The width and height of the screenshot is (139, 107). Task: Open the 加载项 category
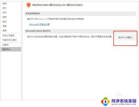[x=6, y=45]
